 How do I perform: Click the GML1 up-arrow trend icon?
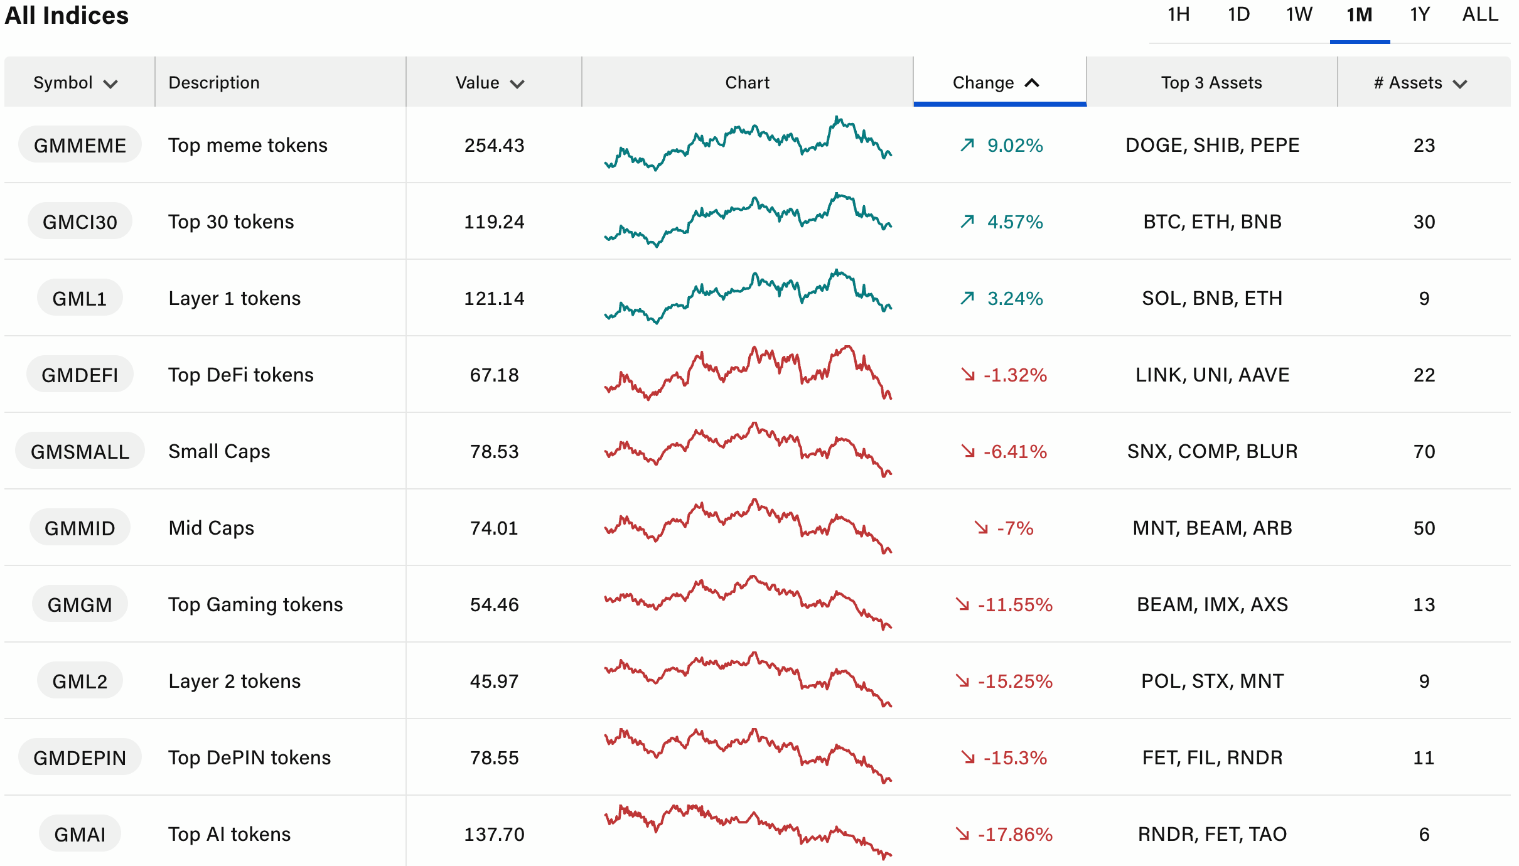967,298
